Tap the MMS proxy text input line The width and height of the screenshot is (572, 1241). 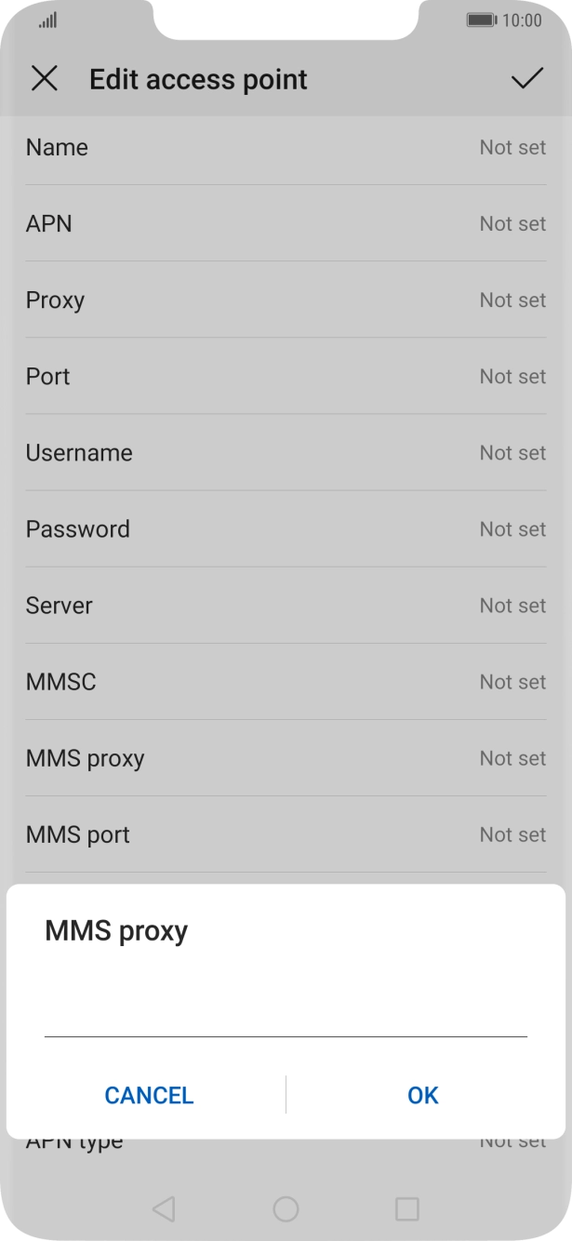286,1031
